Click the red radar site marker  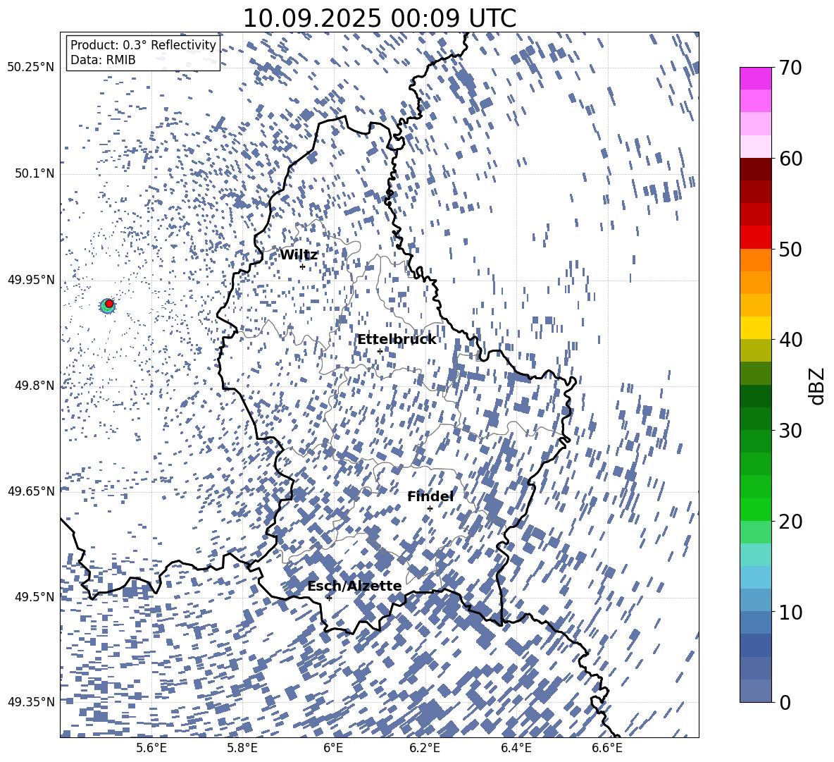109,304
